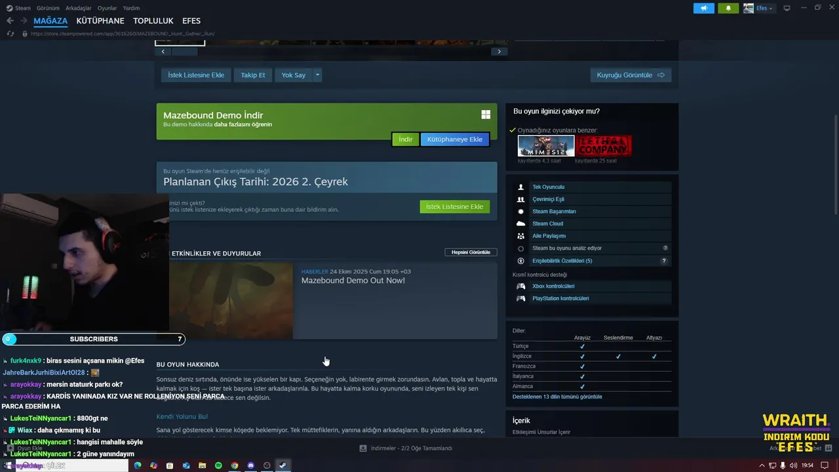Click the store URL address field
The width and height of the screenshot is (839, 472).
point(123,33)
